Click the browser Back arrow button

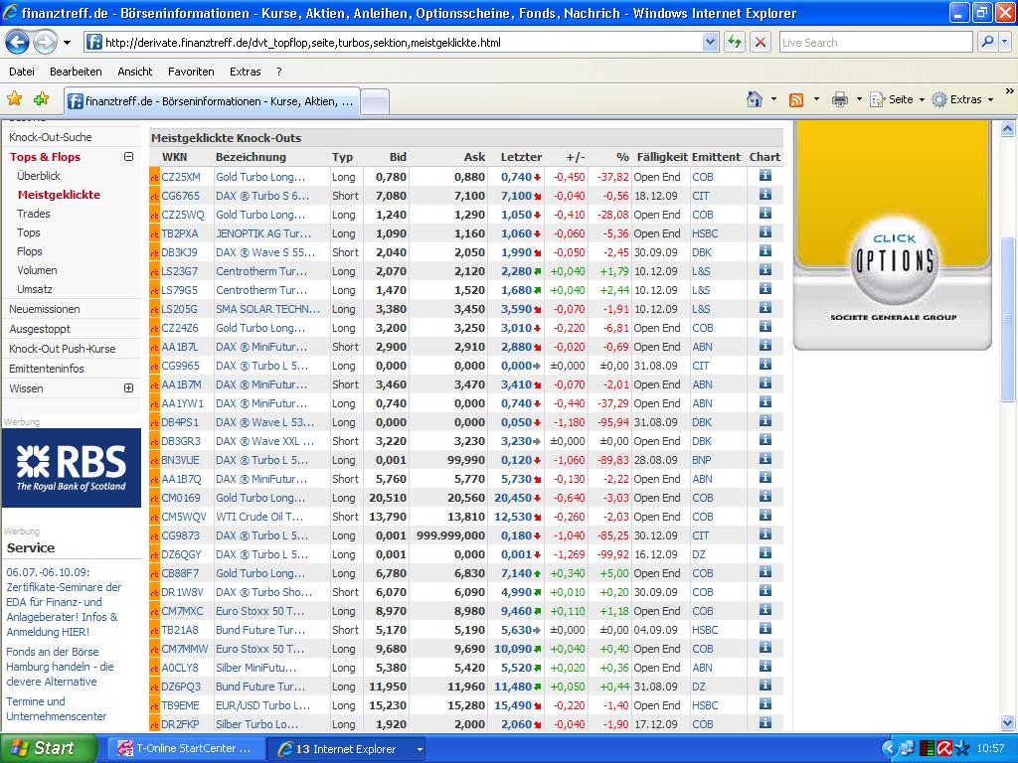coord(17,43)
